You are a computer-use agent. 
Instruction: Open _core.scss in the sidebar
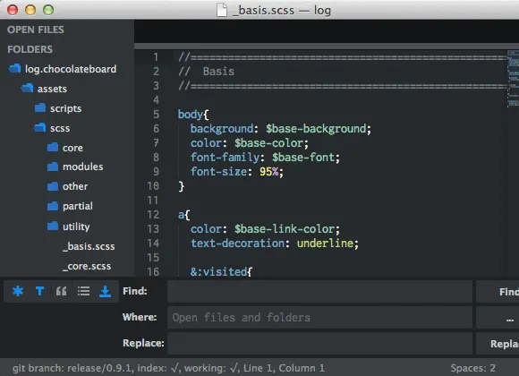tap(87, 266)
